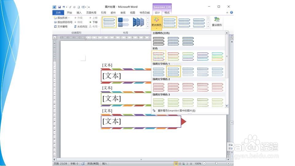The width and height of the screenshot is (295, 166).
Task: Click the second SmartArt style thumbnail
Action: click(184, 22)
